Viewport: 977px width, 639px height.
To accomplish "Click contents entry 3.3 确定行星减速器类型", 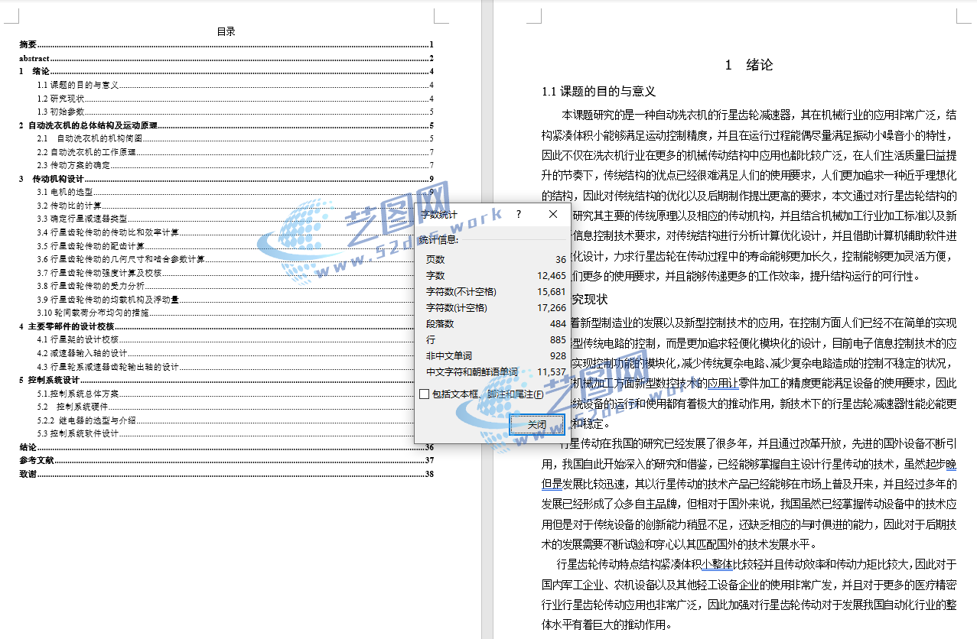I will [x=225, y=219].
